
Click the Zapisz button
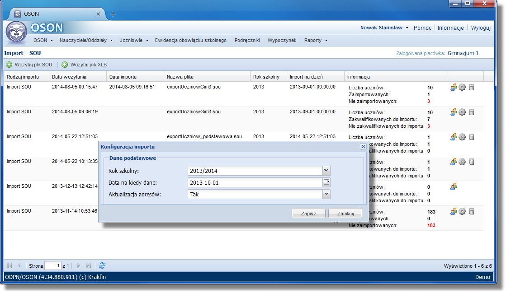click(x=308, y=214)
